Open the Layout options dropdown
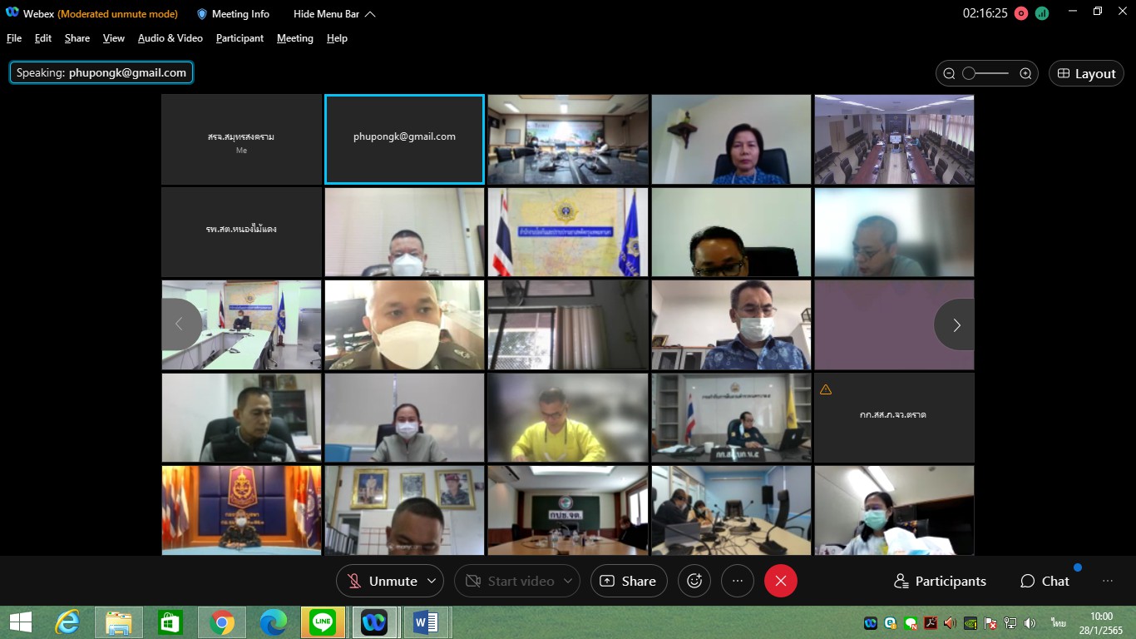Image resolution: width=1136 pixels, height=639 pixels. click(x=1085, y=73)
